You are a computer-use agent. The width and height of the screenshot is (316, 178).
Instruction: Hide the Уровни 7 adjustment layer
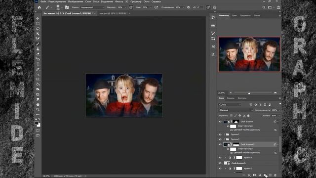click(220, 168)
